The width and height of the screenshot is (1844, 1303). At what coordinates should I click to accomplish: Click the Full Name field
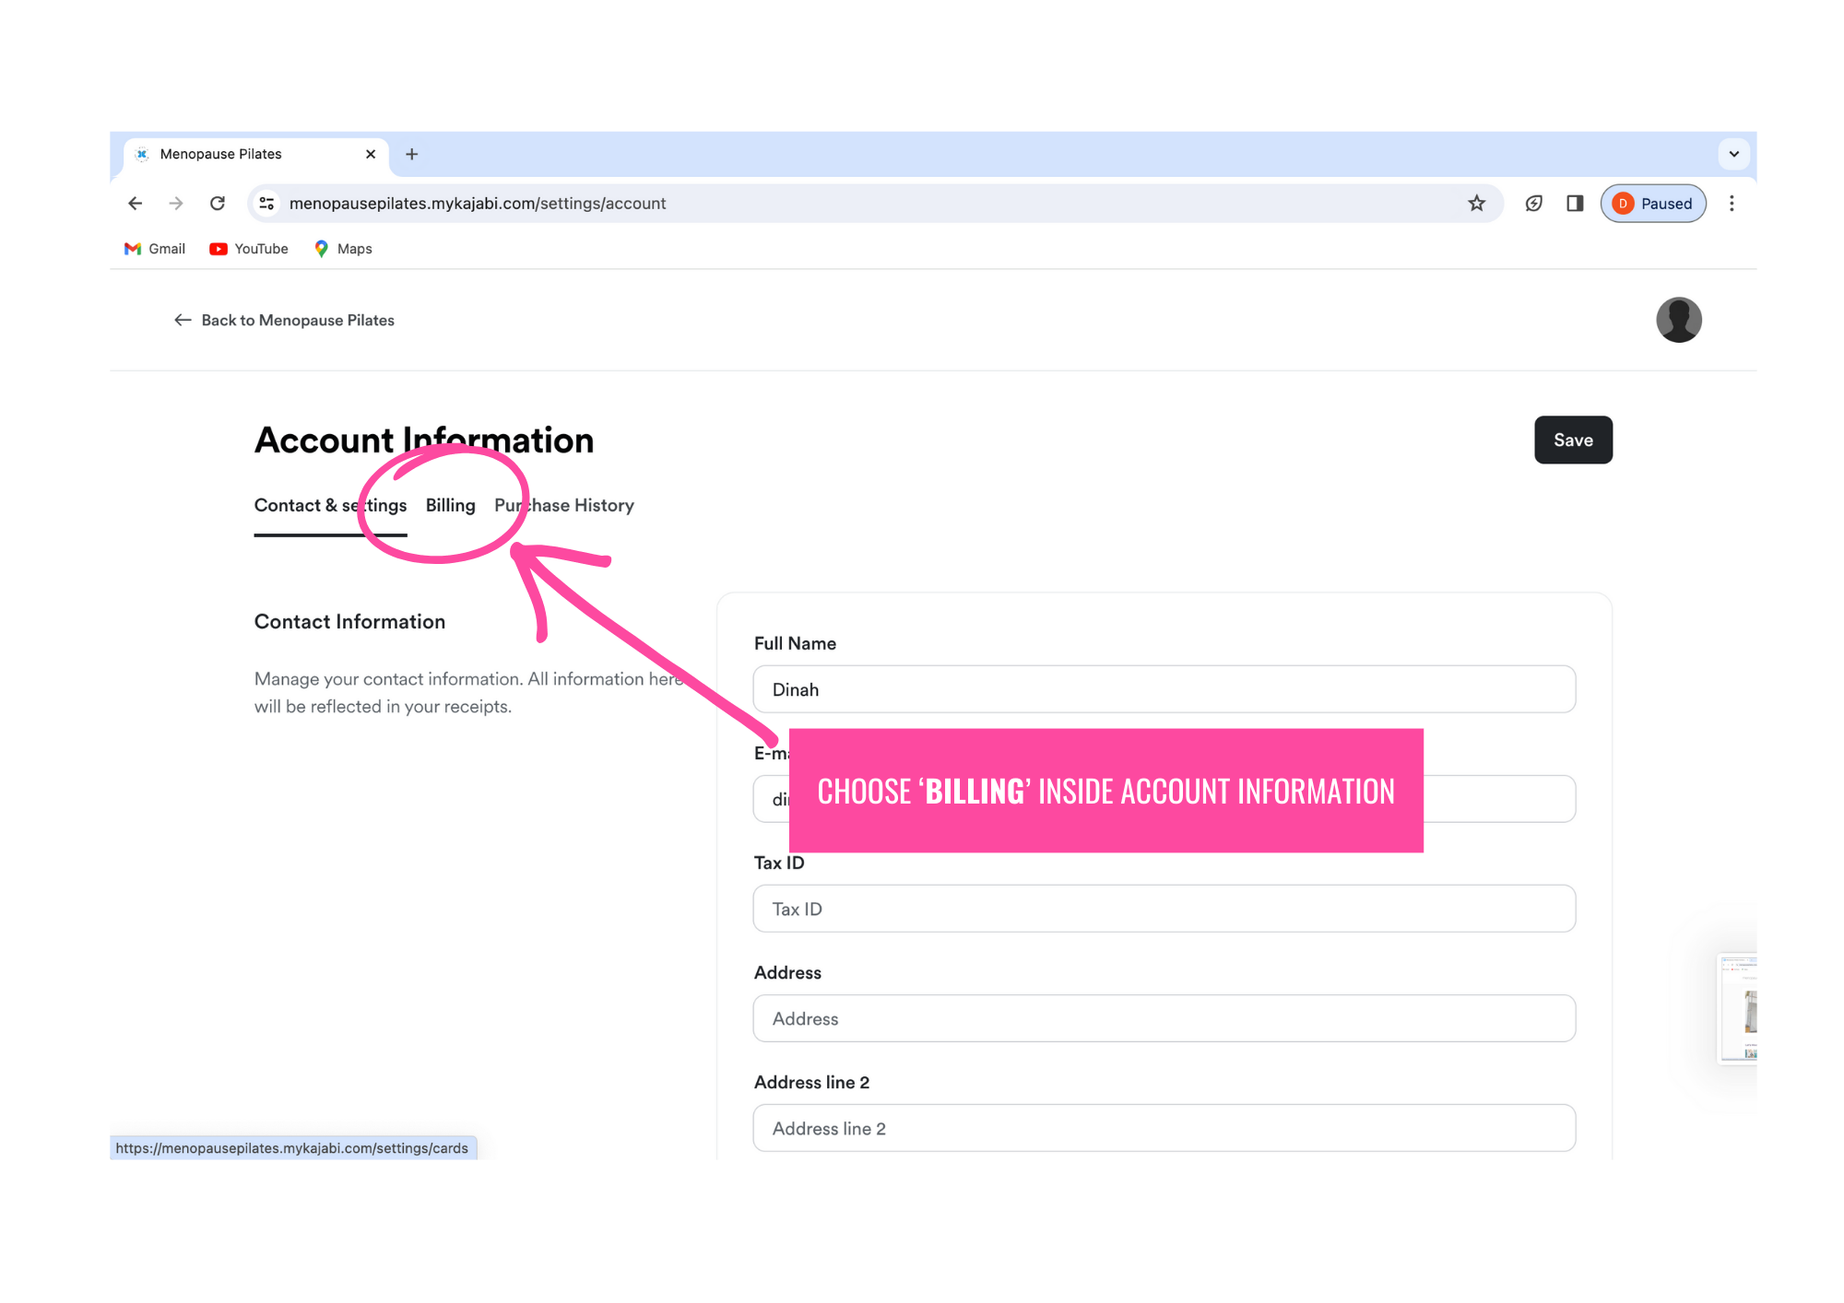coord(1164,689)
